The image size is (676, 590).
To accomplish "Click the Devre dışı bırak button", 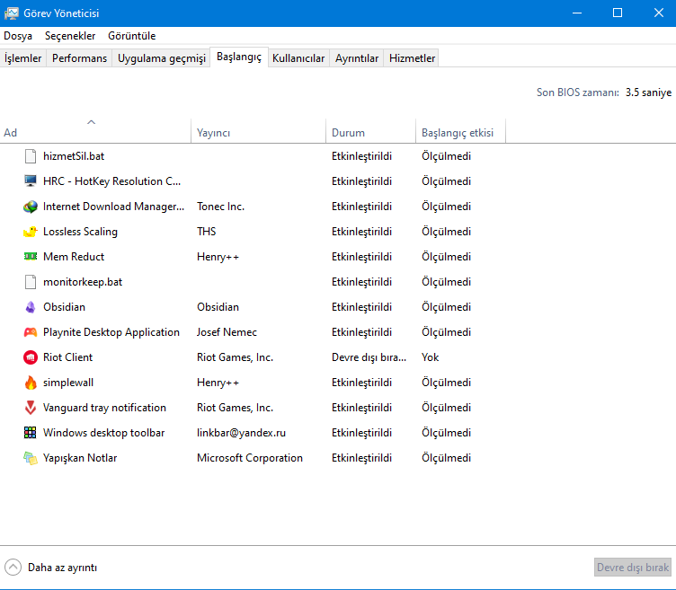I will (x=633, y=568).
